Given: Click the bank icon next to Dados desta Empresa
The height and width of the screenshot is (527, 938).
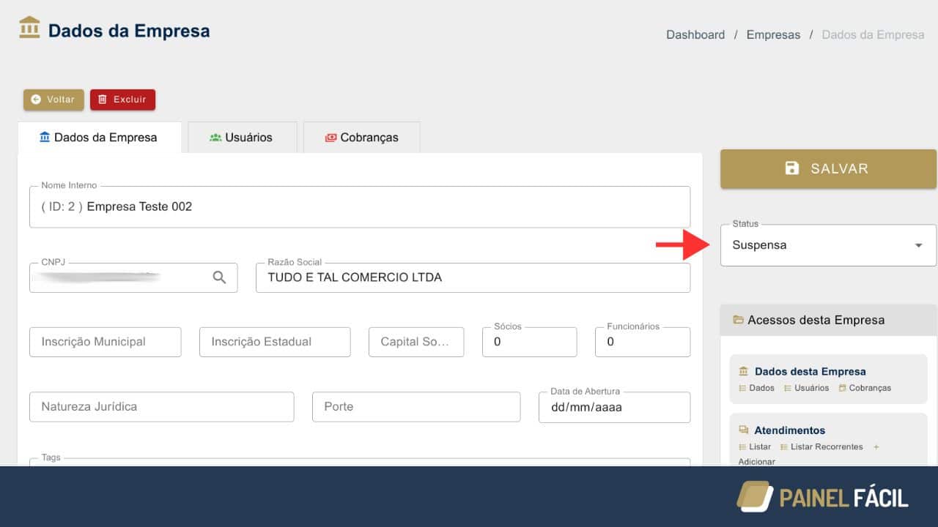Looking at the screenshot, I should 744,372.
